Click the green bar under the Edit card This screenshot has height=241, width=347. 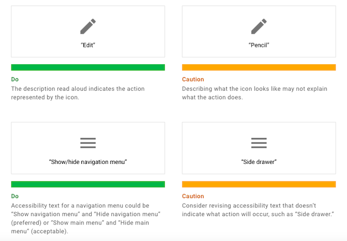click(x=88, y=67)
